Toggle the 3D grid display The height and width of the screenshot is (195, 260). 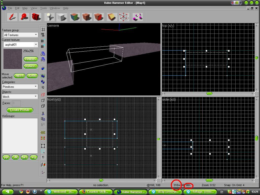43,35
